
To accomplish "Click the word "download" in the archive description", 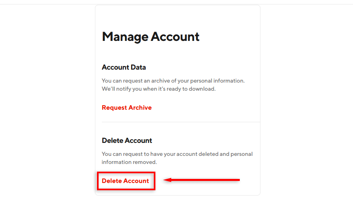I will pyautogui.click(x=202, y=89).
